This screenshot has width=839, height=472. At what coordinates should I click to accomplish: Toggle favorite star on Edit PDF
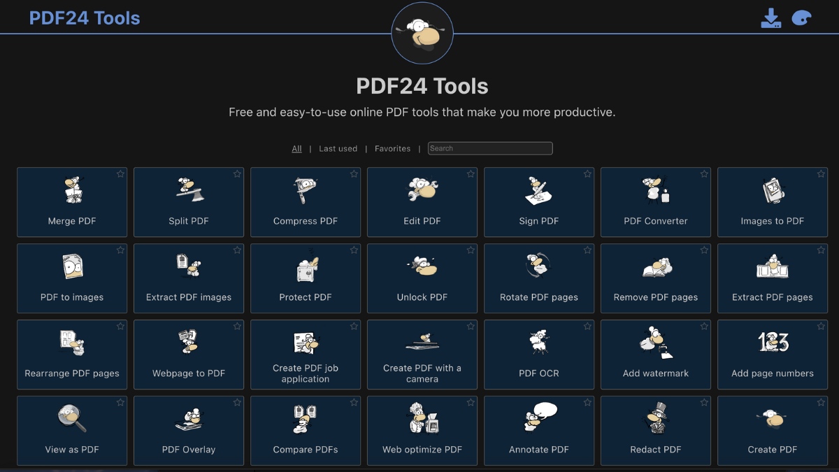(x=471, y=174)
